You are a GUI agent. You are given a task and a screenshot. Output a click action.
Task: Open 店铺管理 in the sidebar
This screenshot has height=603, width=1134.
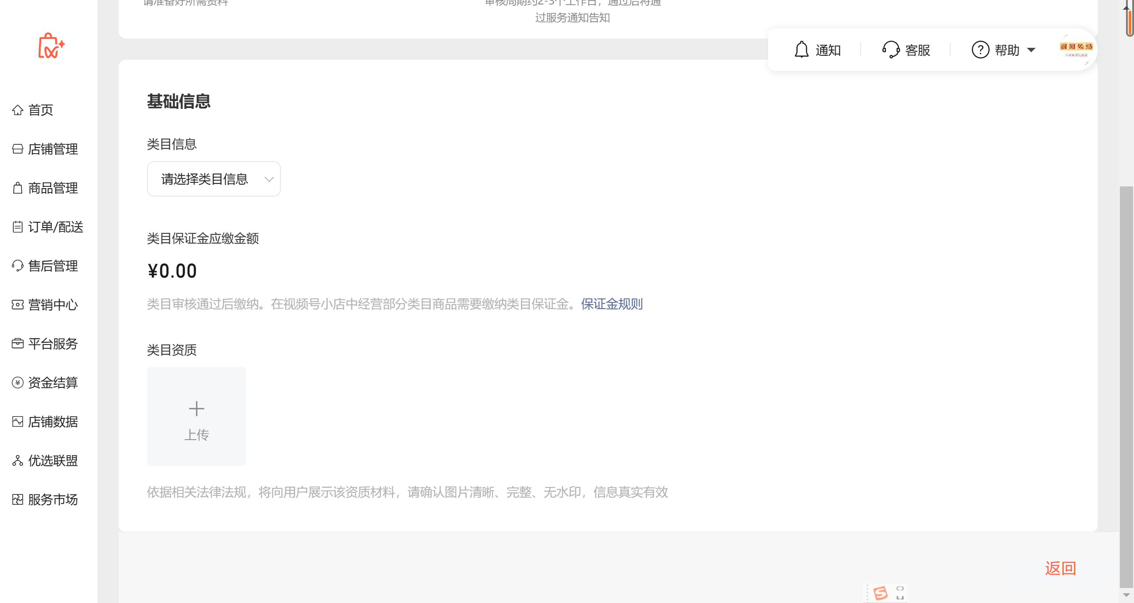[53, 149]
